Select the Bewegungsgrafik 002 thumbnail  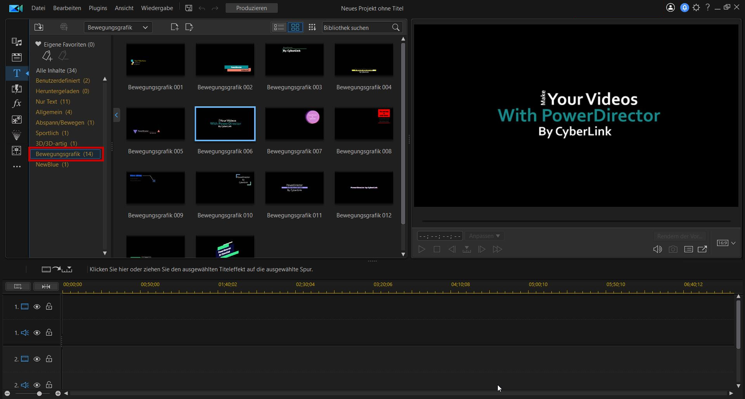pyautogui.click(x=225, y=60)
